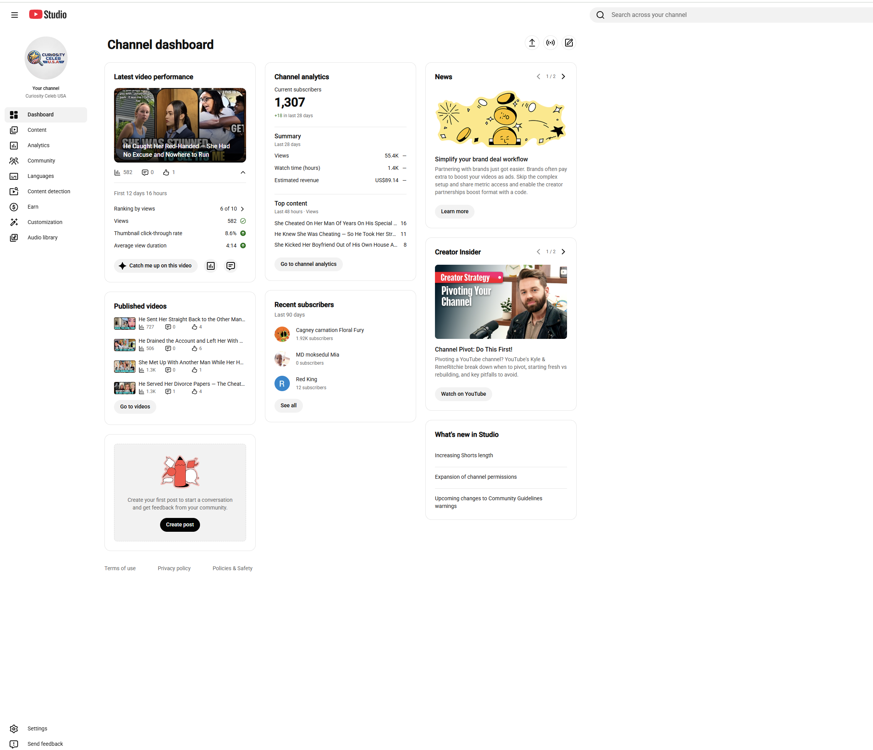Open the latest video thumbnail
This screenshot has height=750, width=873.
click(180, 125)
